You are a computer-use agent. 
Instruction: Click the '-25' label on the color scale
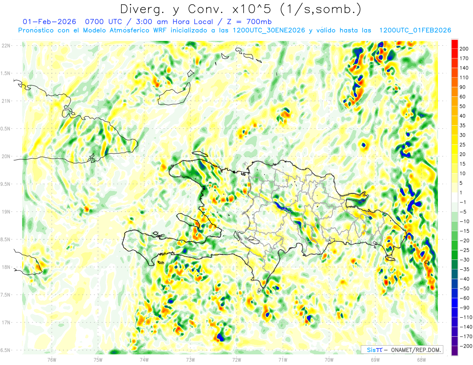click(466, 250)
